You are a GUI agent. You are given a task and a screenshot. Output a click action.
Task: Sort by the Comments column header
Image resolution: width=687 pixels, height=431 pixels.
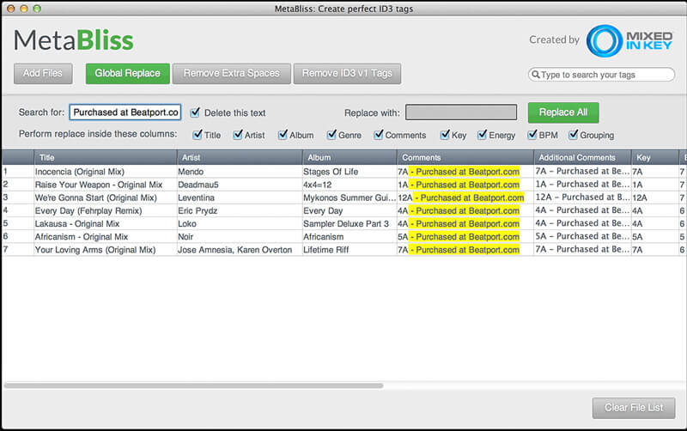click(x=465, y=157)
